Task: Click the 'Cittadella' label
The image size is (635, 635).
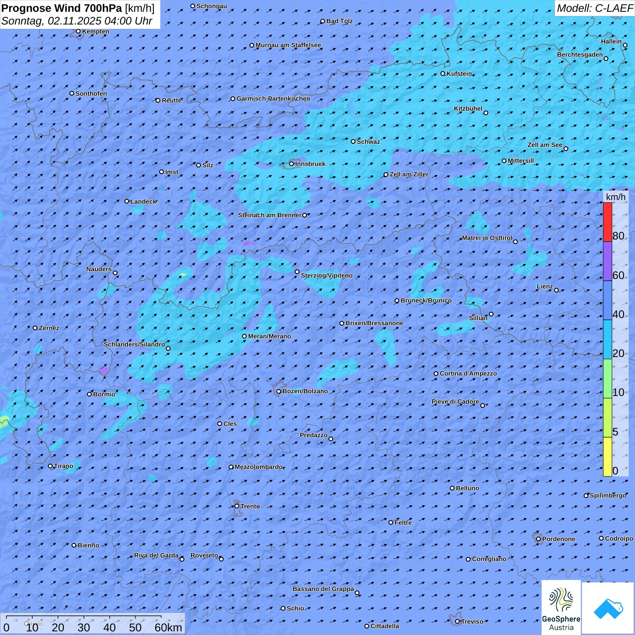Action: click(385, 626)
